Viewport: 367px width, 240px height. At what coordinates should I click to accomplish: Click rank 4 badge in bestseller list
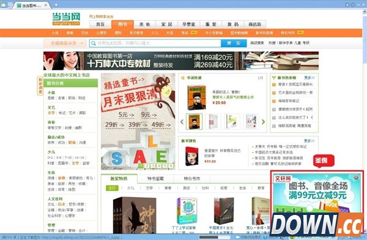273,109
